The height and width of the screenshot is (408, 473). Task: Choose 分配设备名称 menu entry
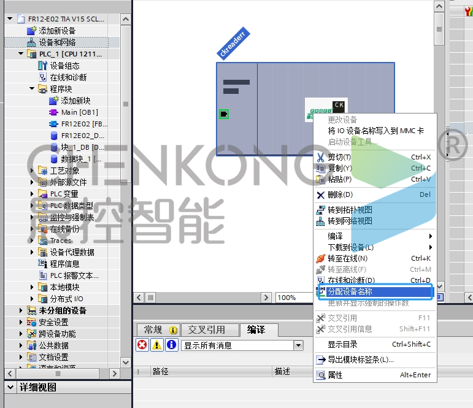click(375, 291)
